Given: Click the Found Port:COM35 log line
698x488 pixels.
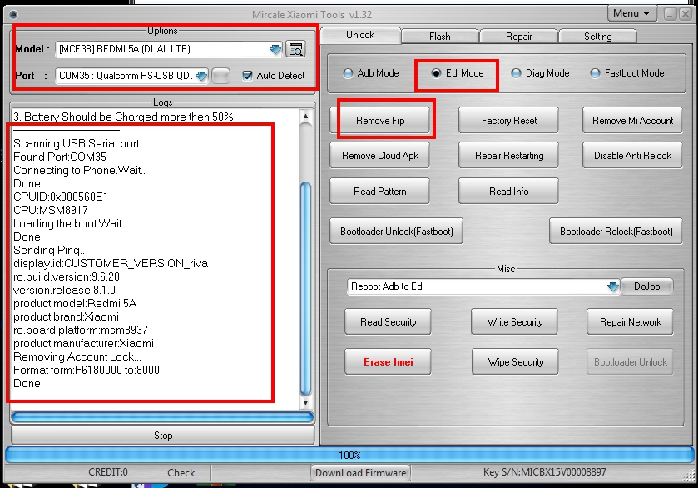Looking at the screenshot, I should [x=60, y=157].
